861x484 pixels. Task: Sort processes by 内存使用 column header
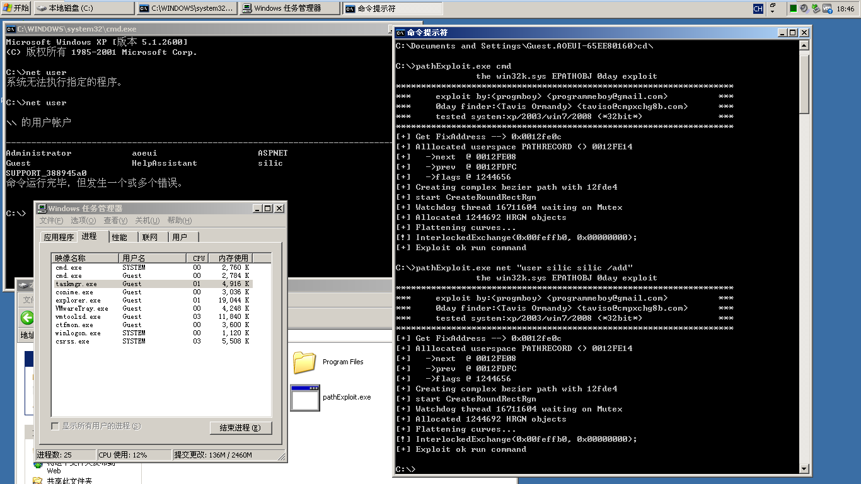[x=232, y=258]
